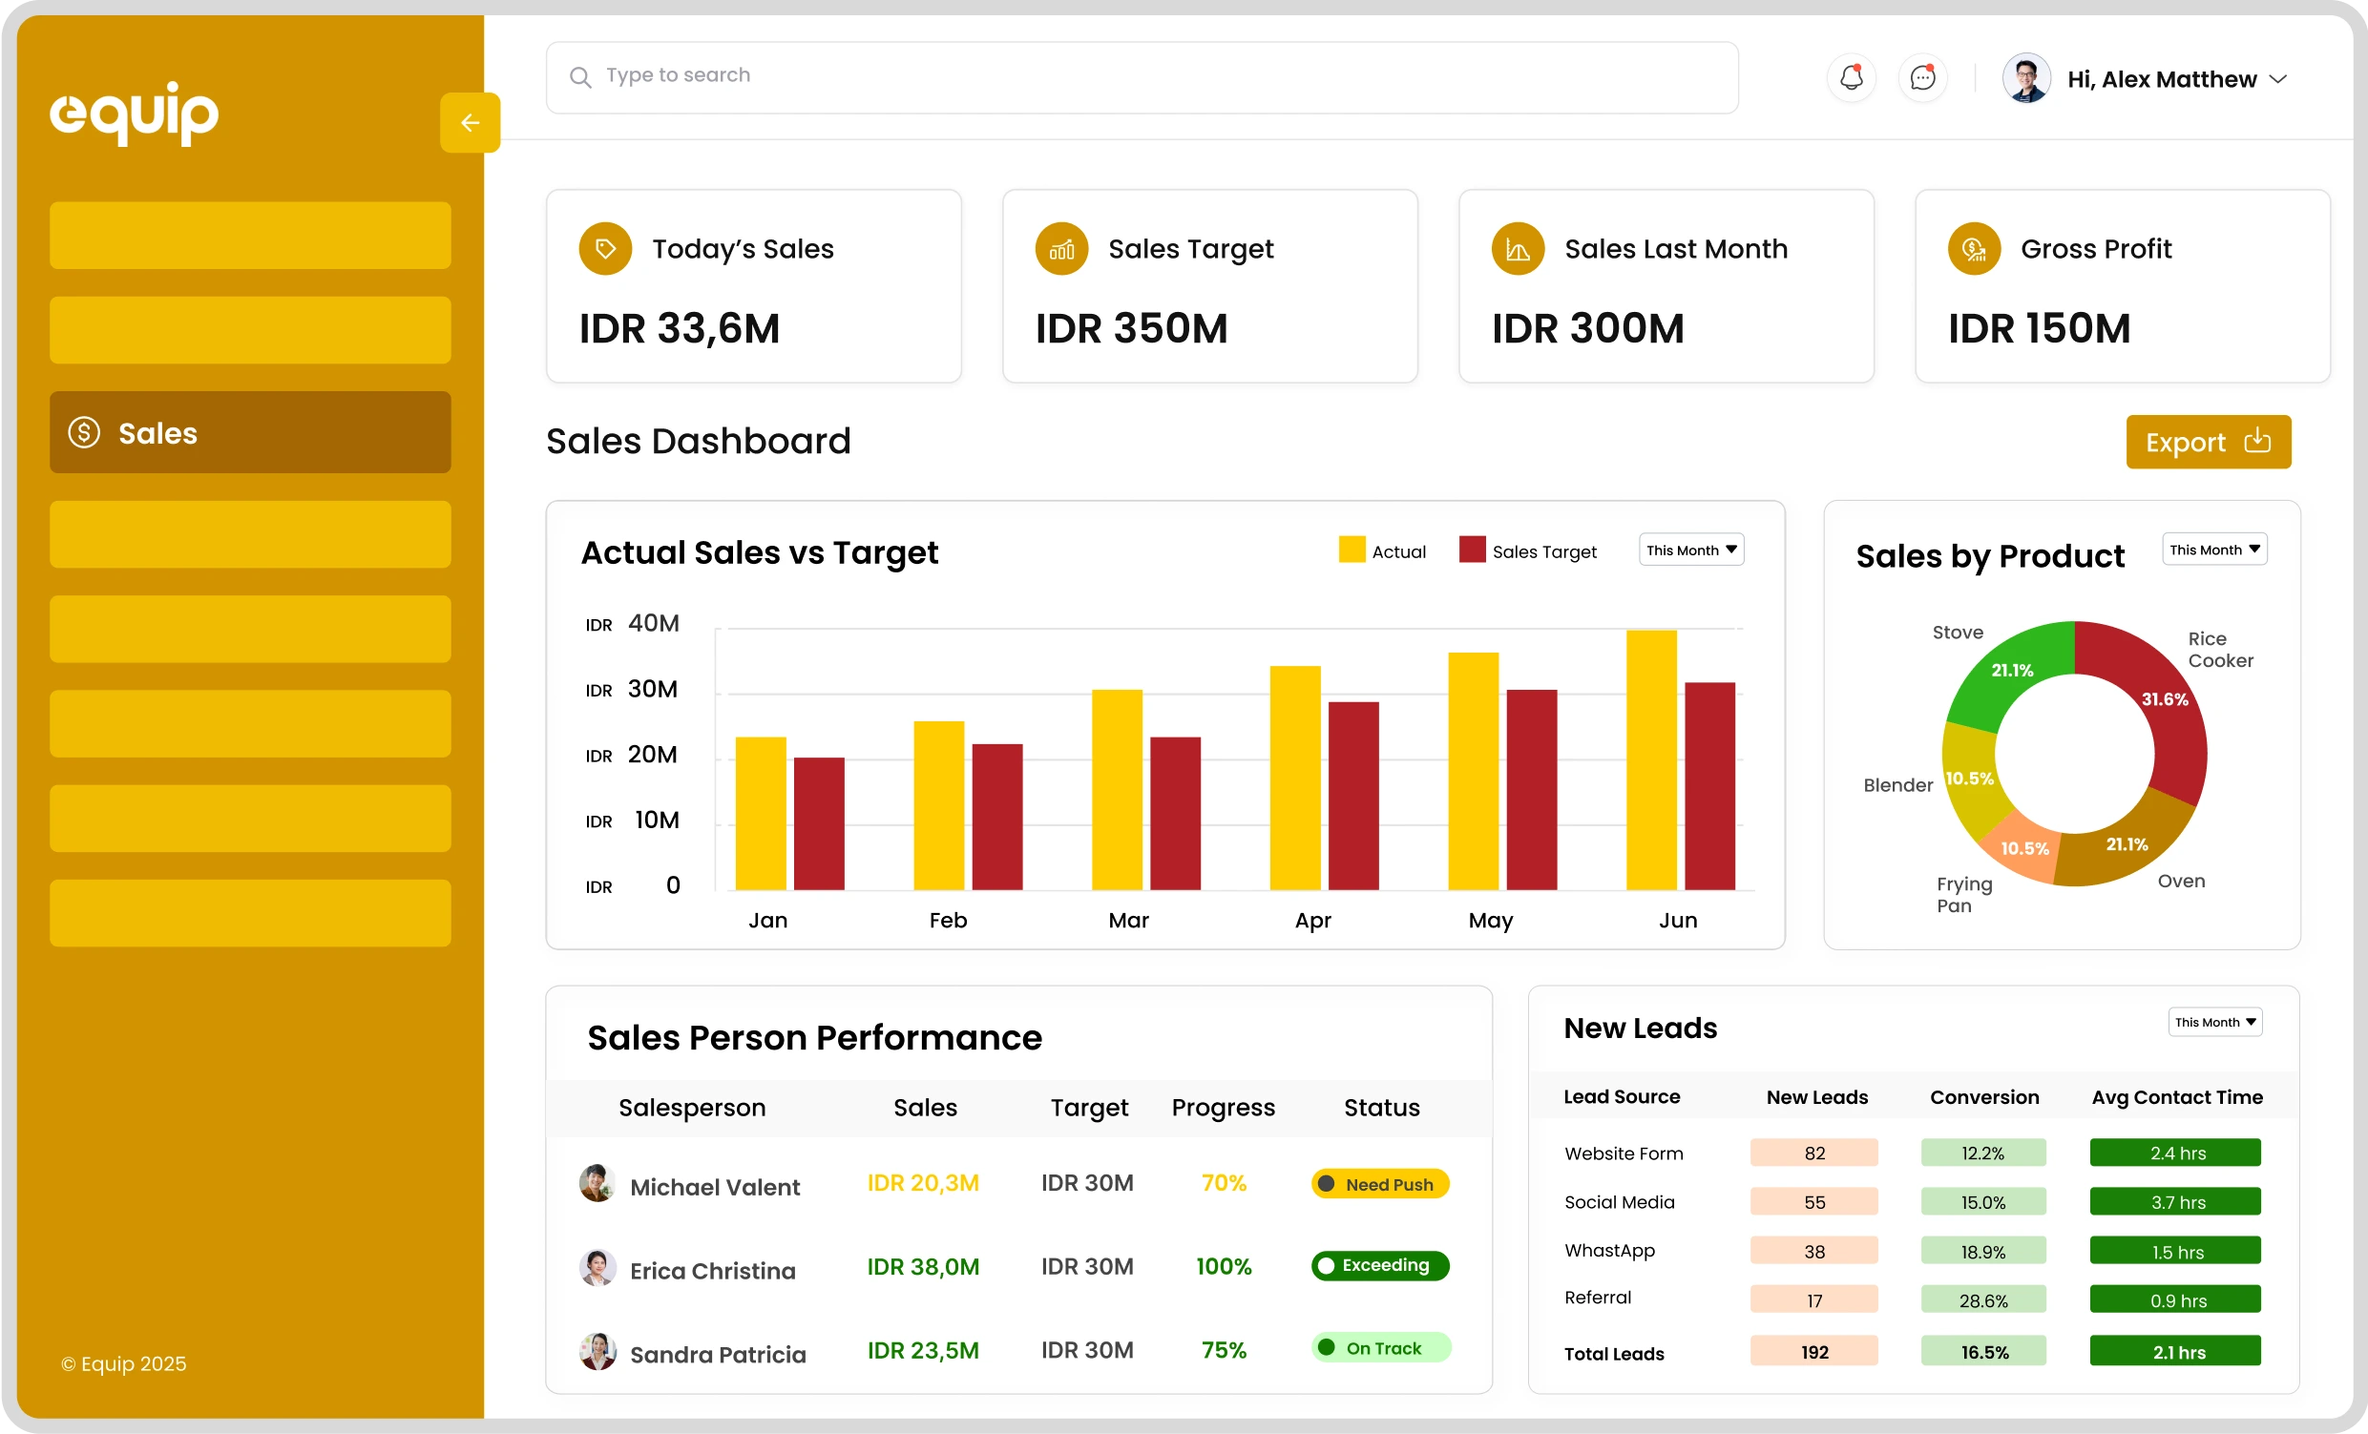The image size is (2368, 1434).
Task: Click the WhatsApp 1.5 hrs contact time bar
Action: (2175, 1251)
